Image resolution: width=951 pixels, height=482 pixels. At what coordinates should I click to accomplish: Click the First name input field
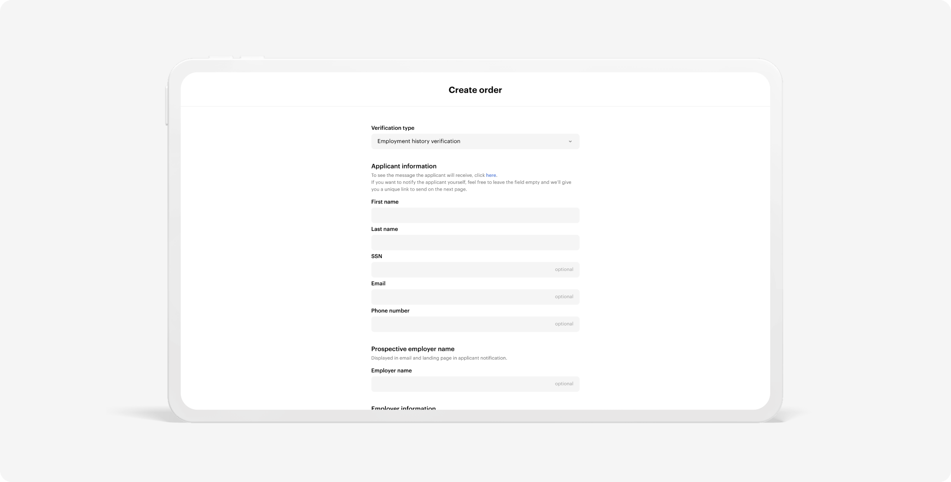475,215
